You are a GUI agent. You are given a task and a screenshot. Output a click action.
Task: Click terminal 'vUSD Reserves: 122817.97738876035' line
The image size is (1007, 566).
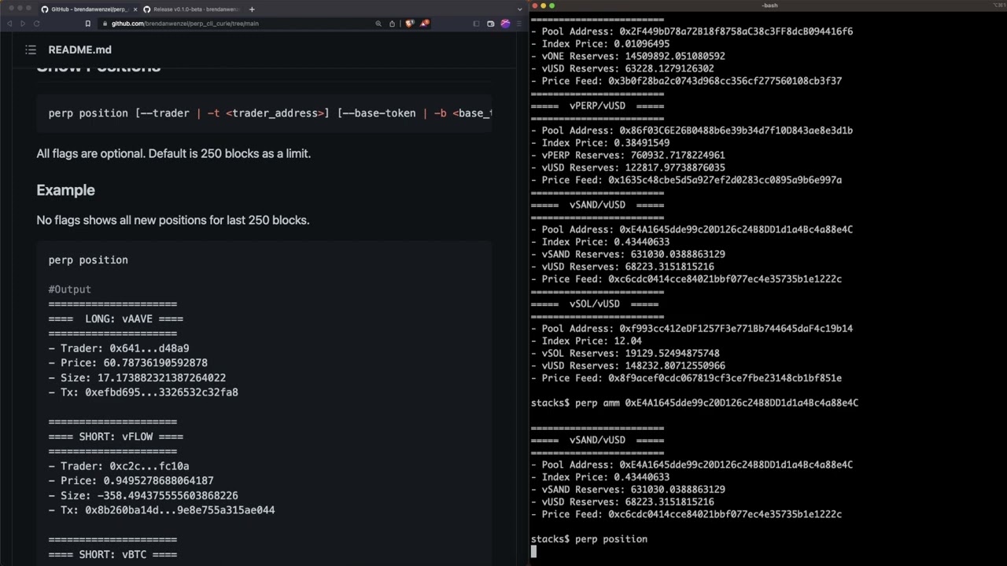coord(628,168)
